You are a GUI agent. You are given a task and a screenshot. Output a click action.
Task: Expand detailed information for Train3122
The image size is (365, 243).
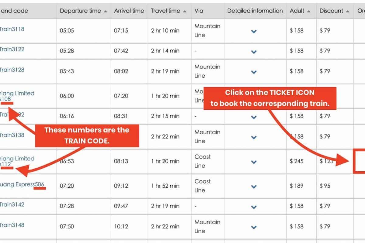pyautogui.click(x=254, y=52)
